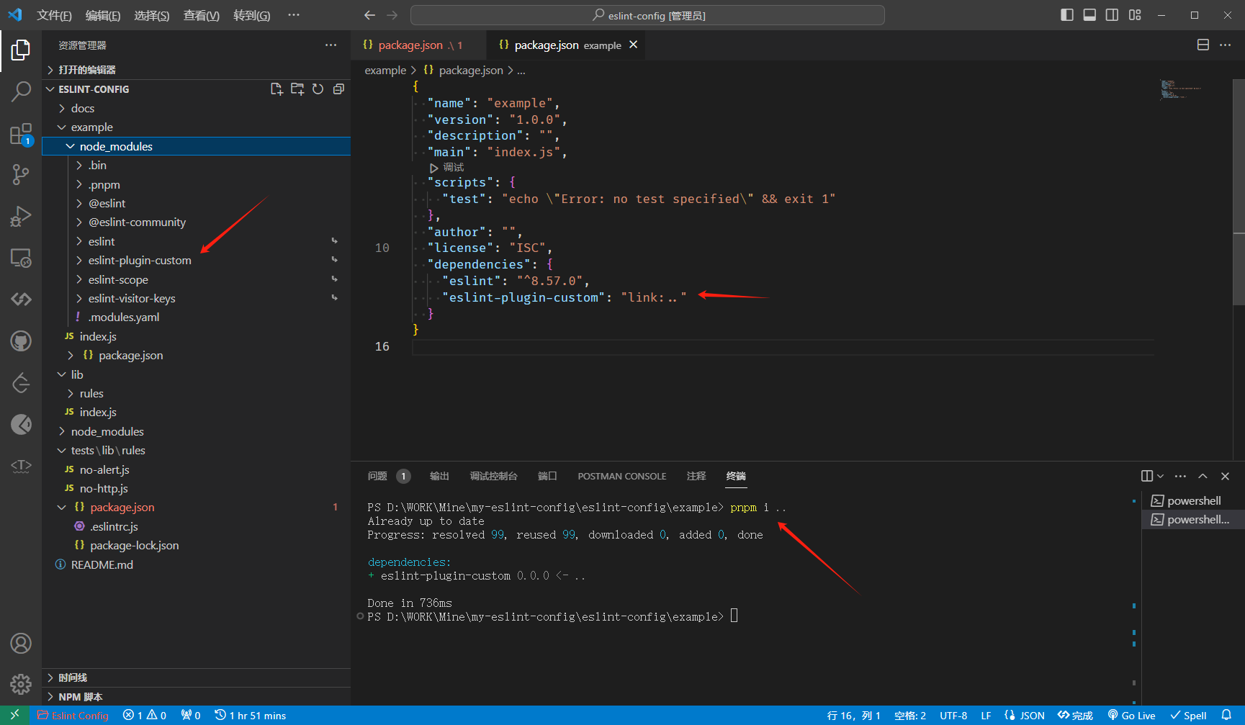Open Explorer views and more actions menu
The height and width of the screenshot is (725, 1245).
(331, 45)
